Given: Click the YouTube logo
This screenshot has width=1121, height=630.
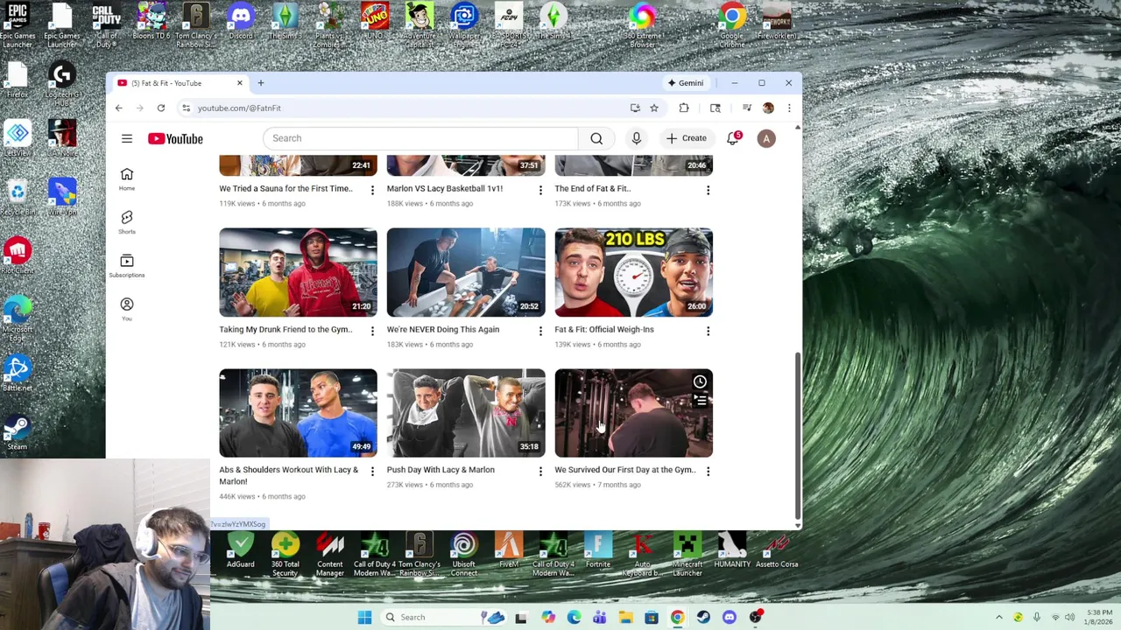Looking at the screenshot, I should click(175, 138).
